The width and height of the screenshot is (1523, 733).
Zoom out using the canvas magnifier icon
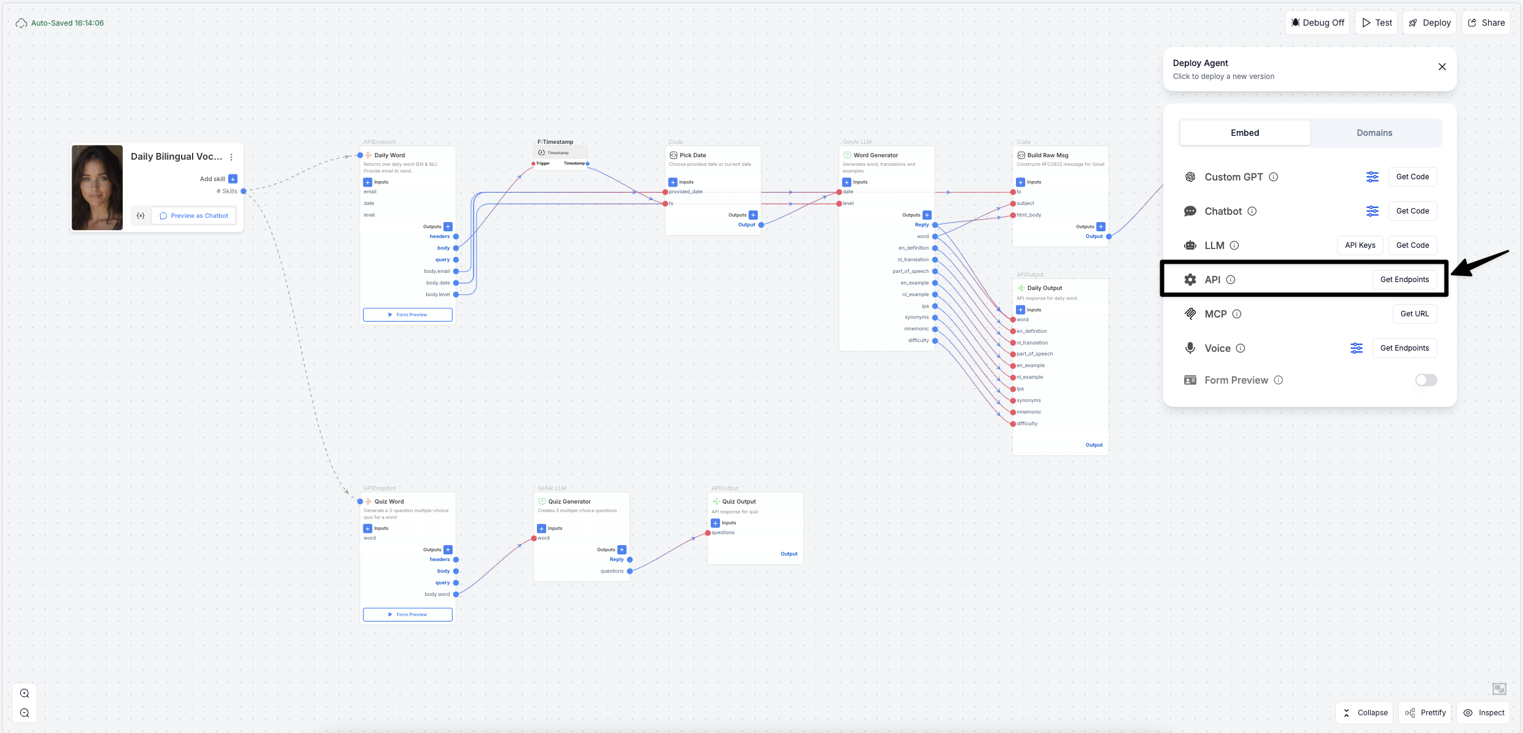click(24, 713)
